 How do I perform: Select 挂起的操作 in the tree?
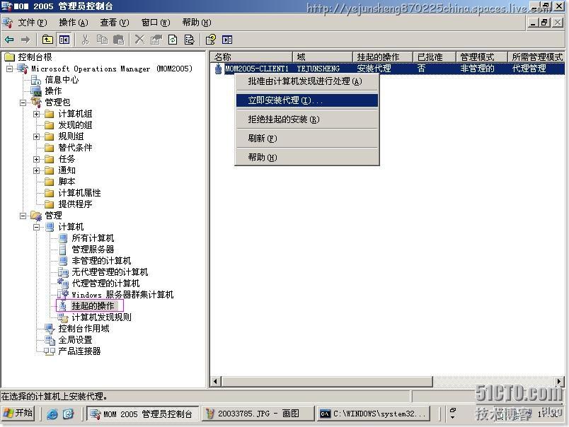click(x=93, y=306)
